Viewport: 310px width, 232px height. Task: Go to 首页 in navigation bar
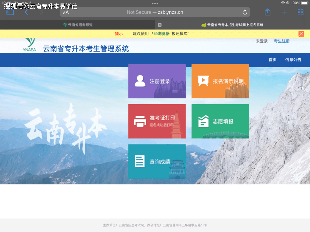coord(272,60)
